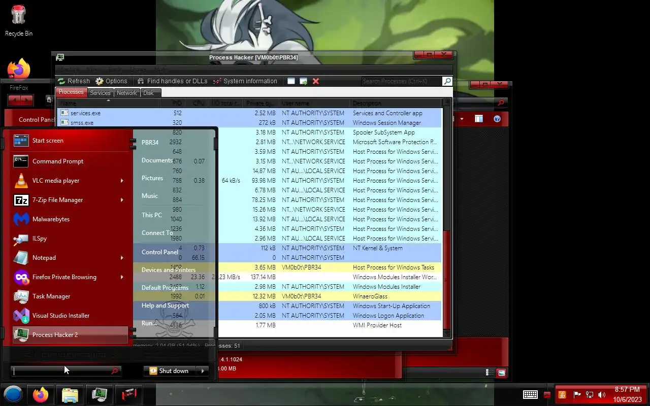
Task: Open Connect To in the start menu
Action: 157,233
